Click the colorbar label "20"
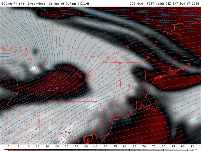Image resolution: width=201 pixels, height=151 pixels. pos(47,146)
